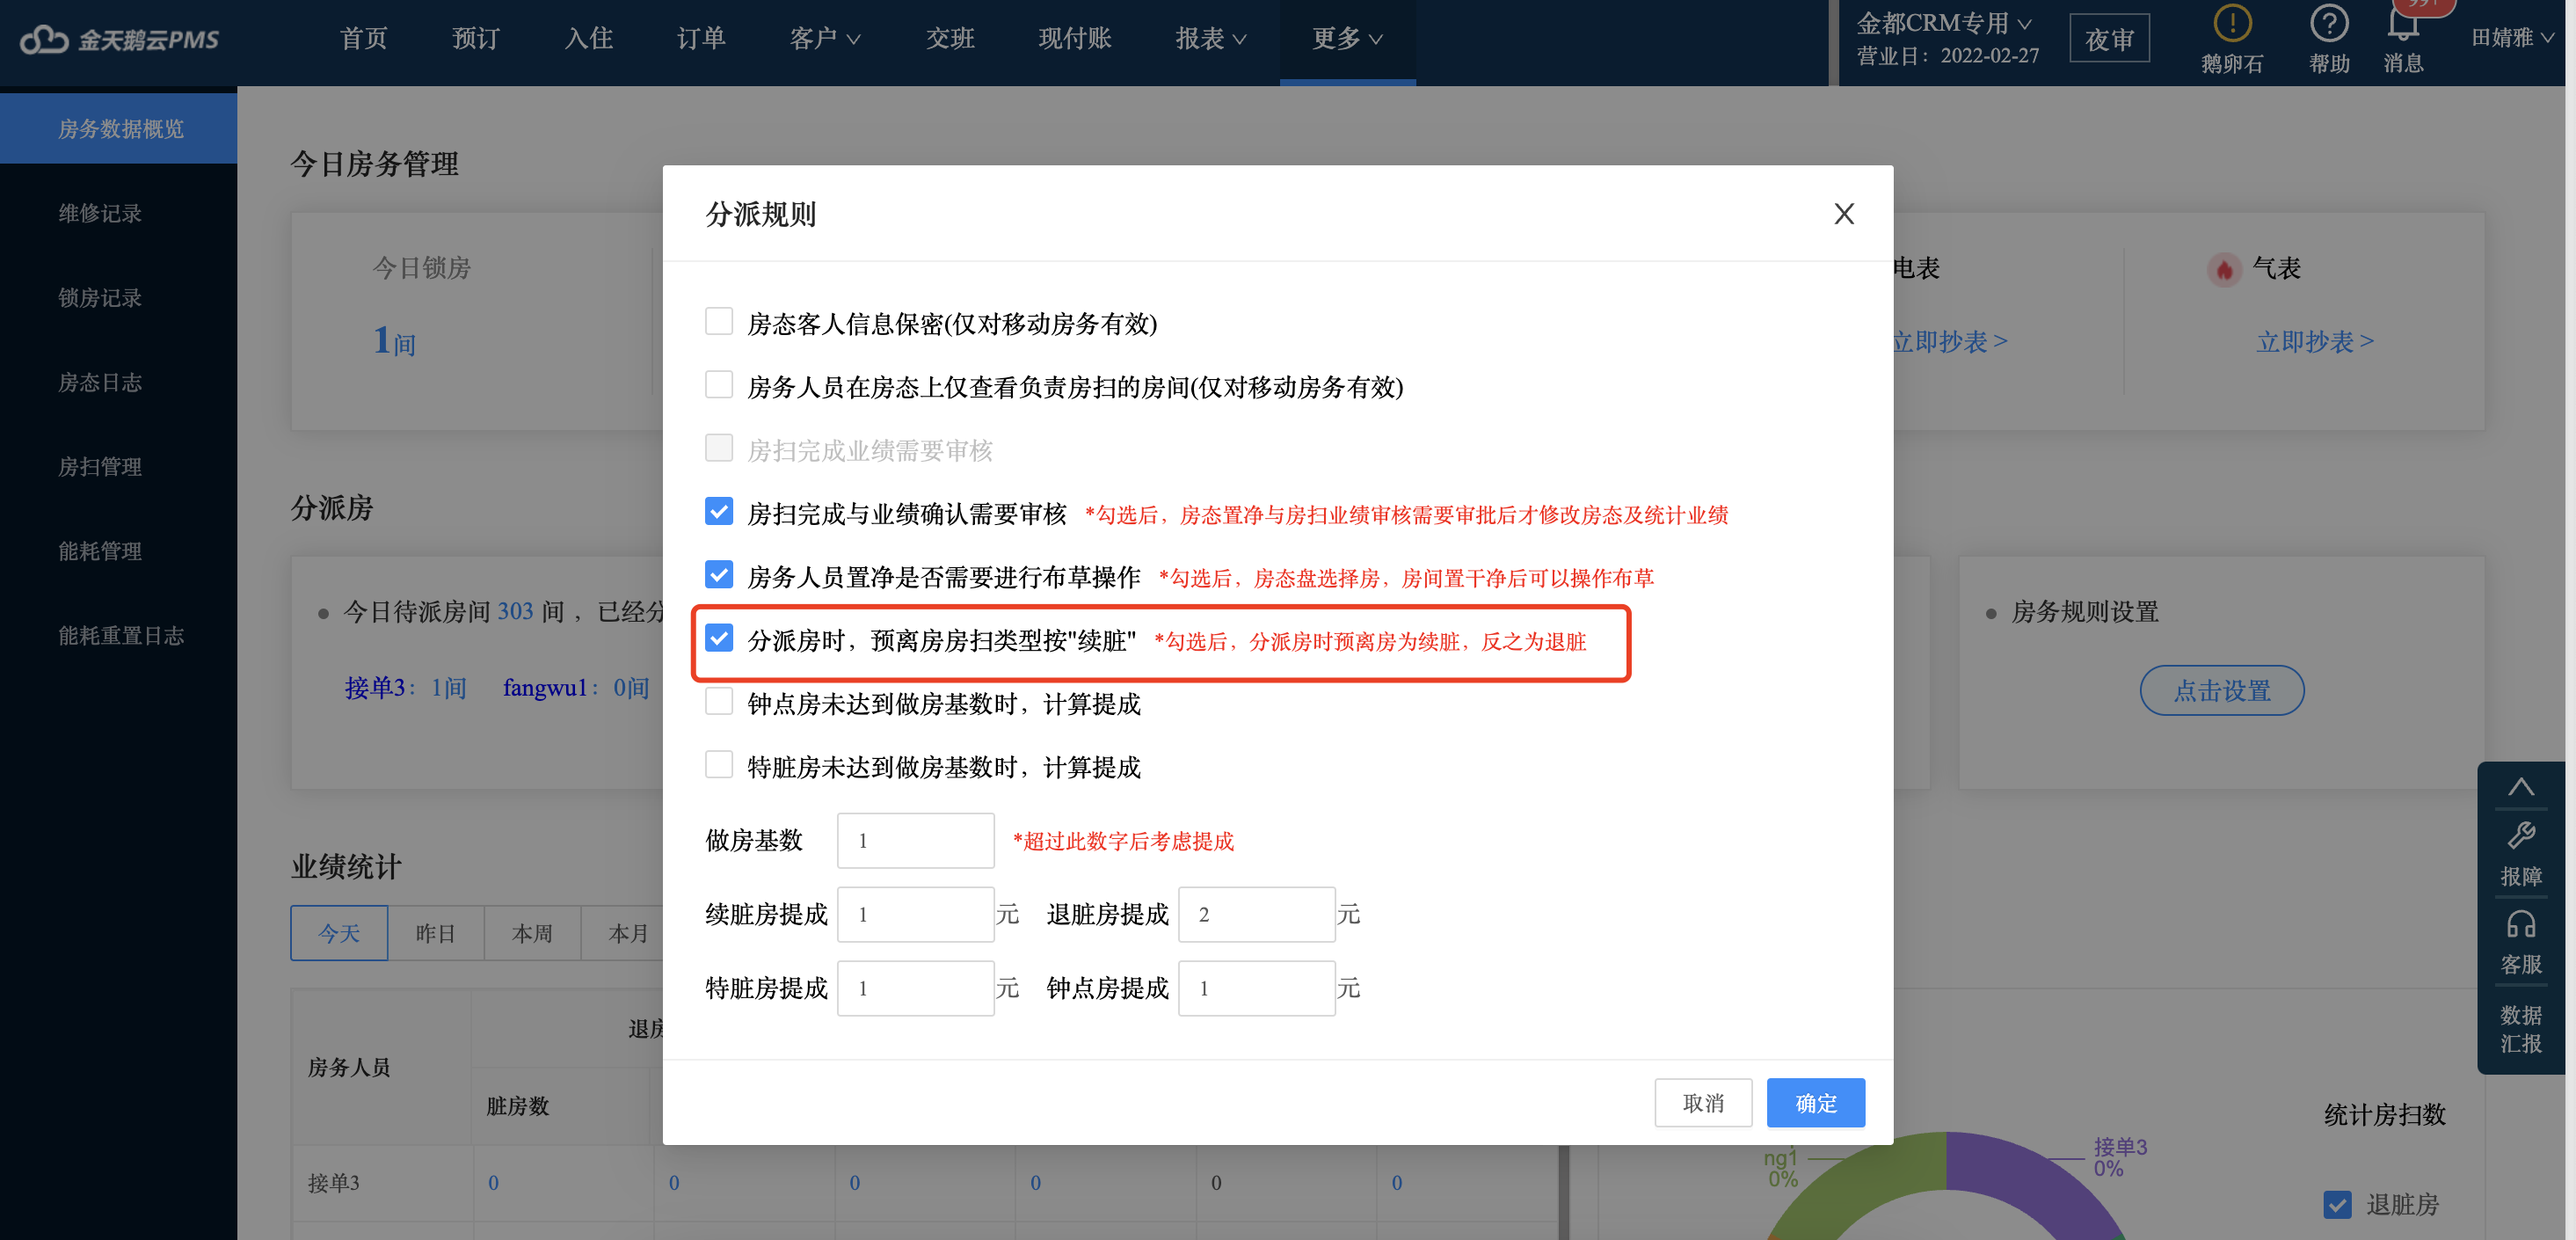The height and width of the screenshot is (1240, 2576).
Task: Open 数据汇报 in the floating panel
Action: (x=2520, y=1029)
